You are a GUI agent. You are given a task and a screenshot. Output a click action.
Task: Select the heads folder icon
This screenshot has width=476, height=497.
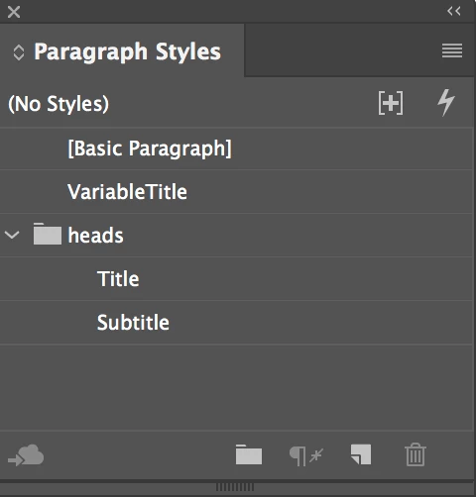pyautogui.click(x=48, y=234)
